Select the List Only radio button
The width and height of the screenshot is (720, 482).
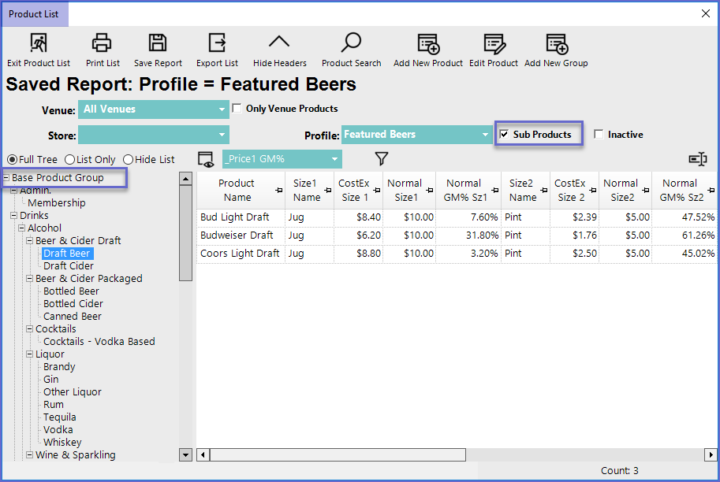(69, 160)
